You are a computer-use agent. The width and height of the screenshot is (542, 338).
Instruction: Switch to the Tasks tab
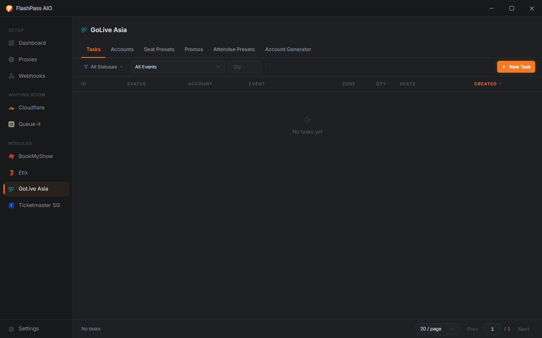94,49
